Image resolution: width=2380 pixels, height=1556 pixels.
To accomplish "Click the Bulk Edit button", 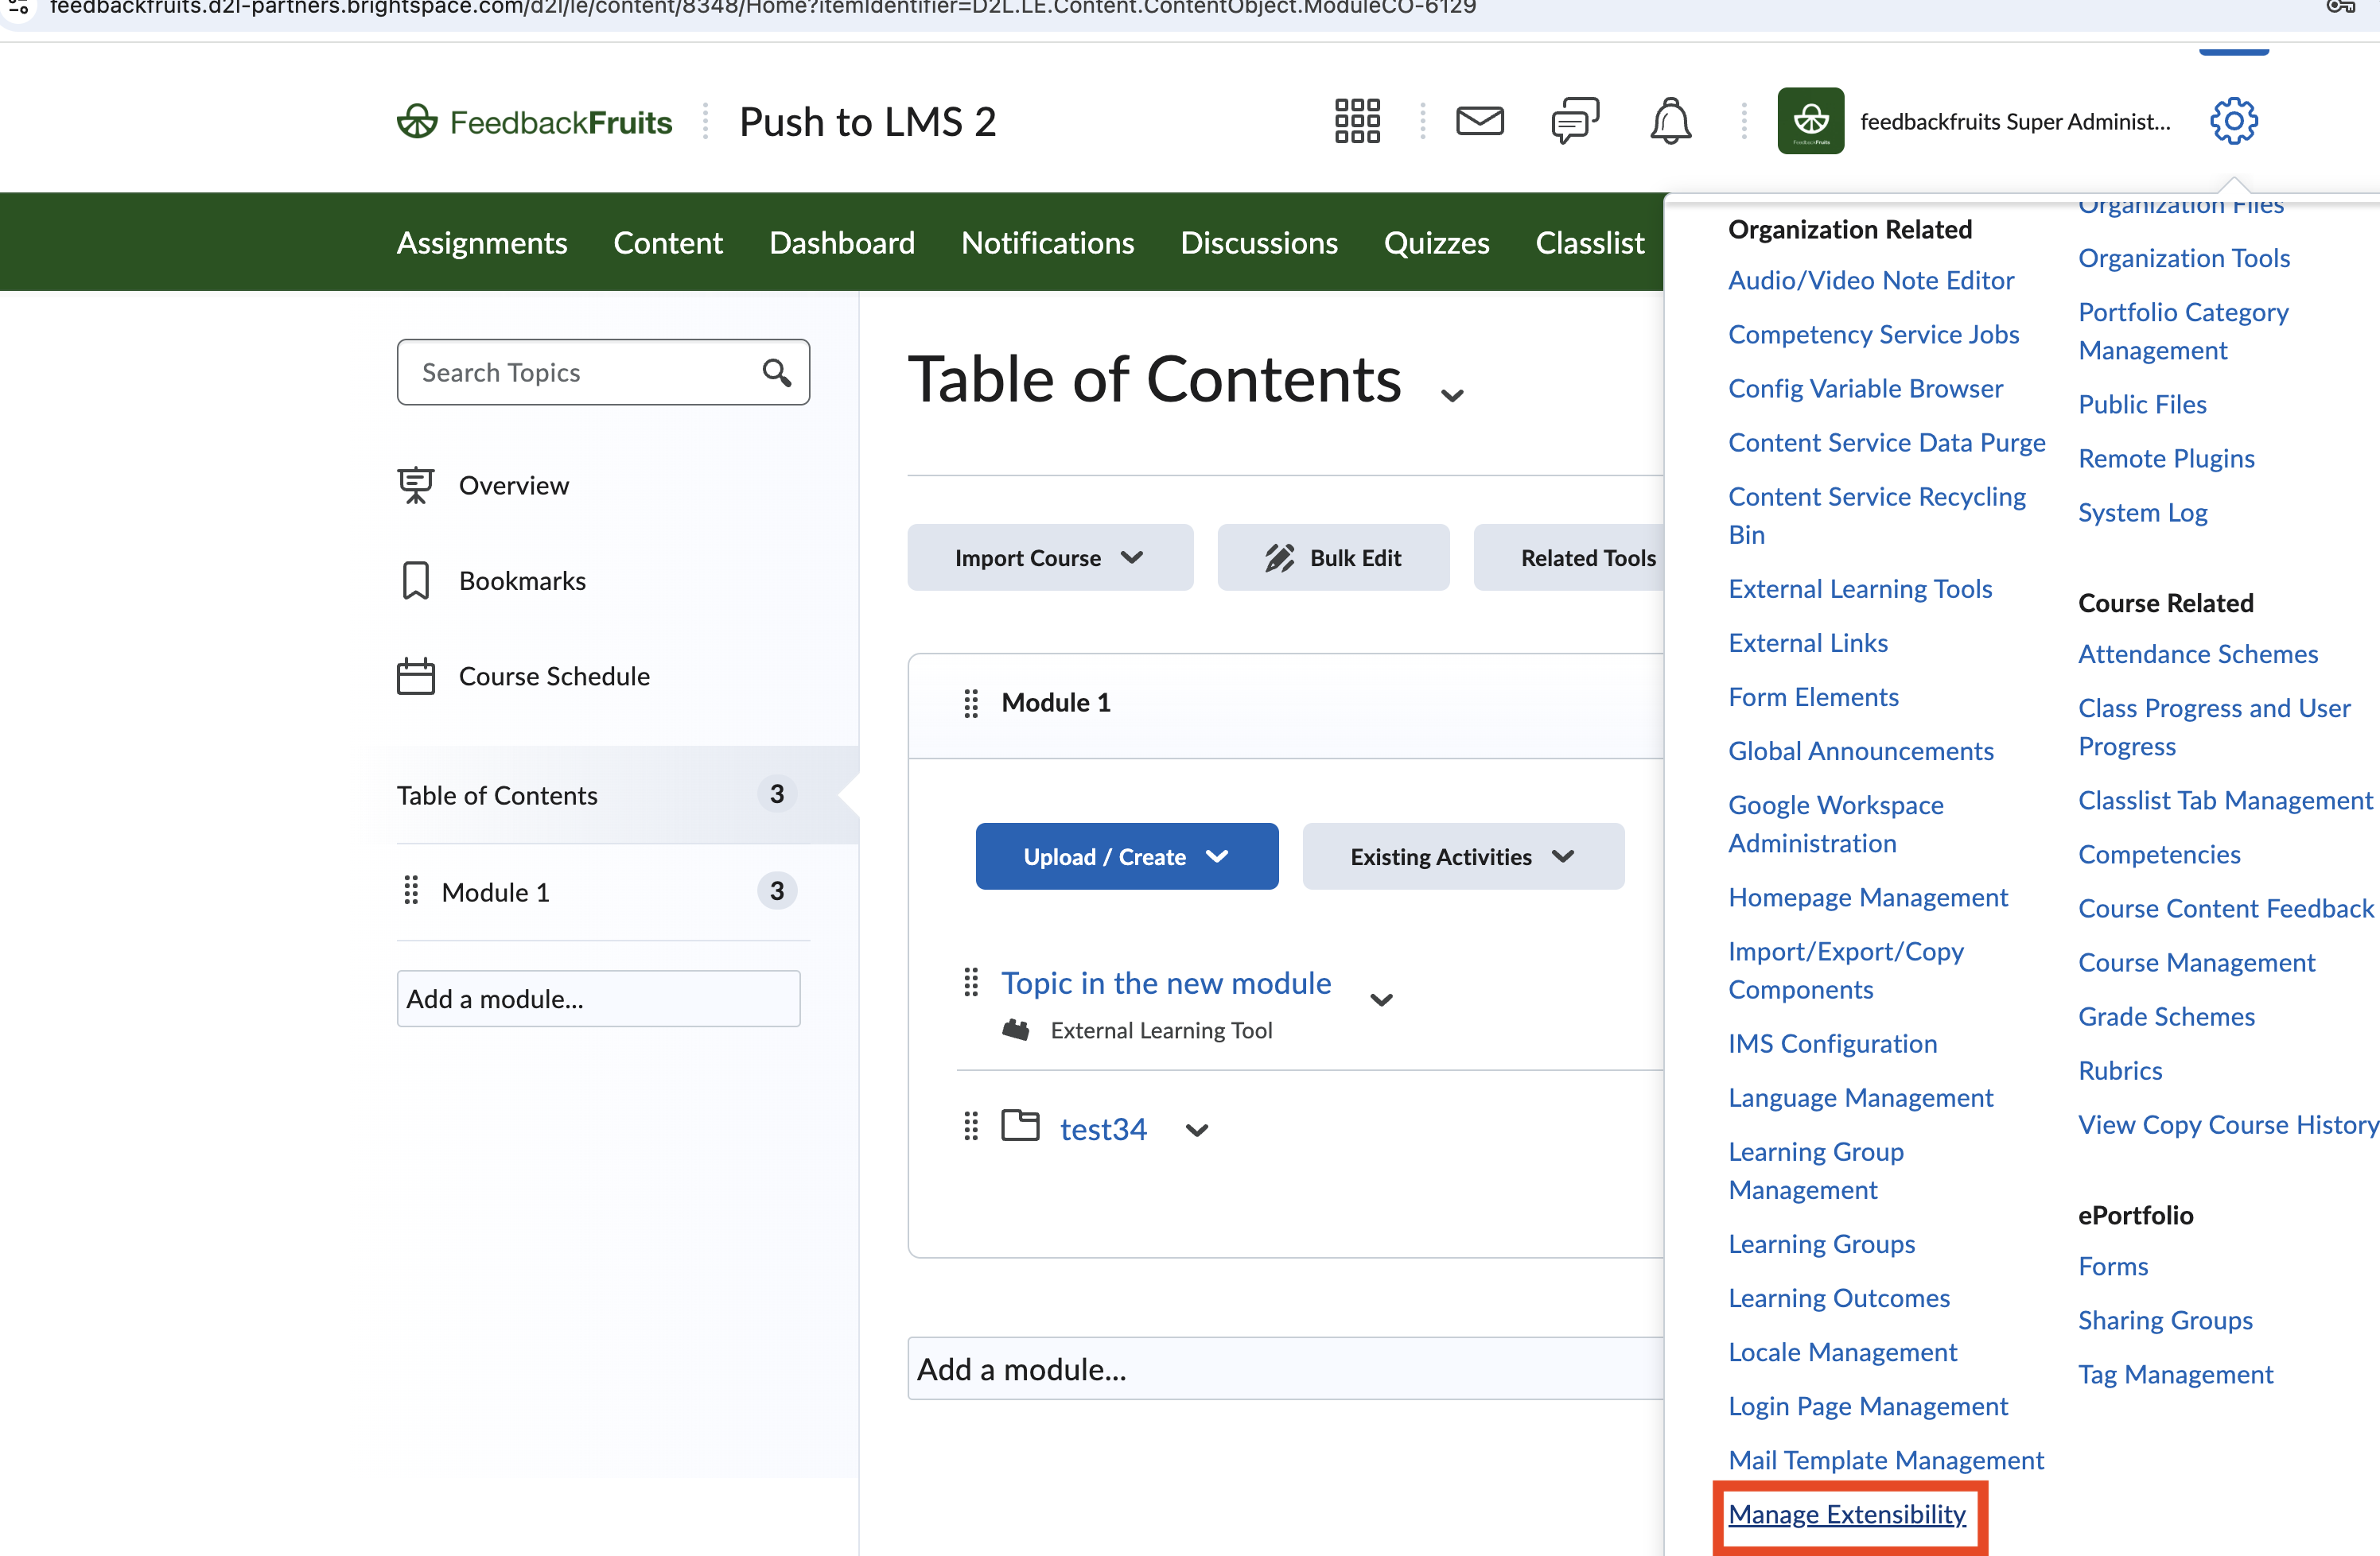I will point(1333,557).
